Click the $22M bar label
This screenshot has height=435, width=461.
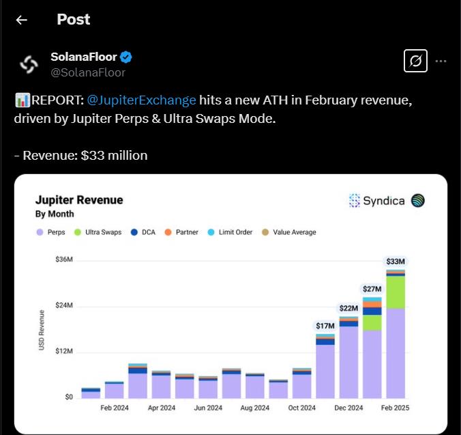click(348, 308)
